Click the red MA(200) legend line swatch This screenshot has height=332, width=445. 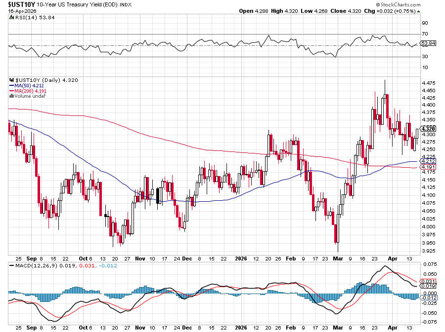tap(12, 91)
